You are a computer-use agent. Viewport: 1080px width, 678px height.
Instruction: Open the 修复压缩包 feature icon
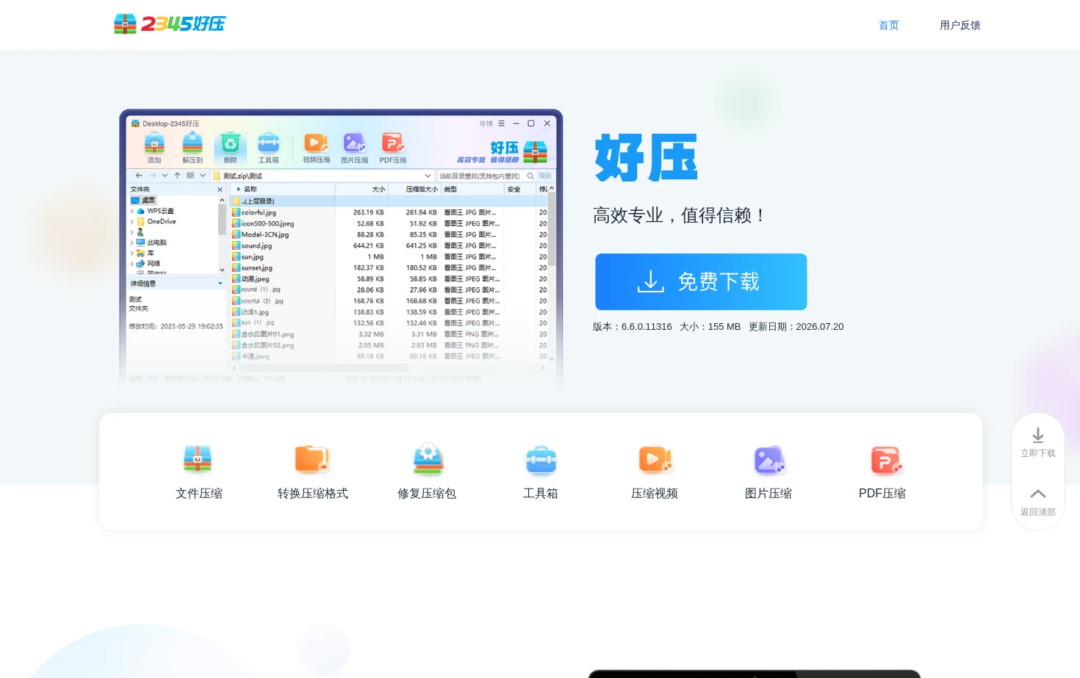pos(427,460)
